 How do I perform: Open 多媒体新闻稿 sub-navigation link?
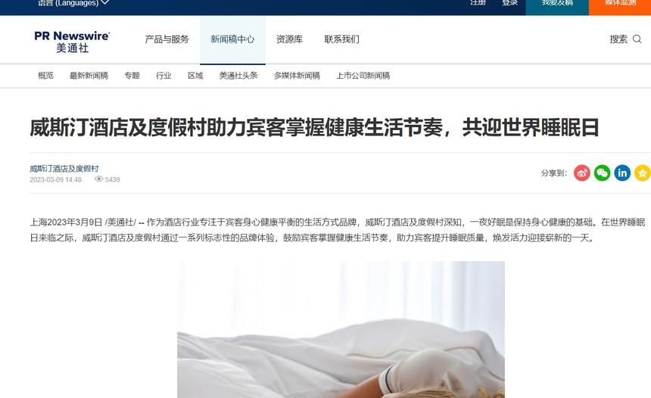click(x=297, y=76)
